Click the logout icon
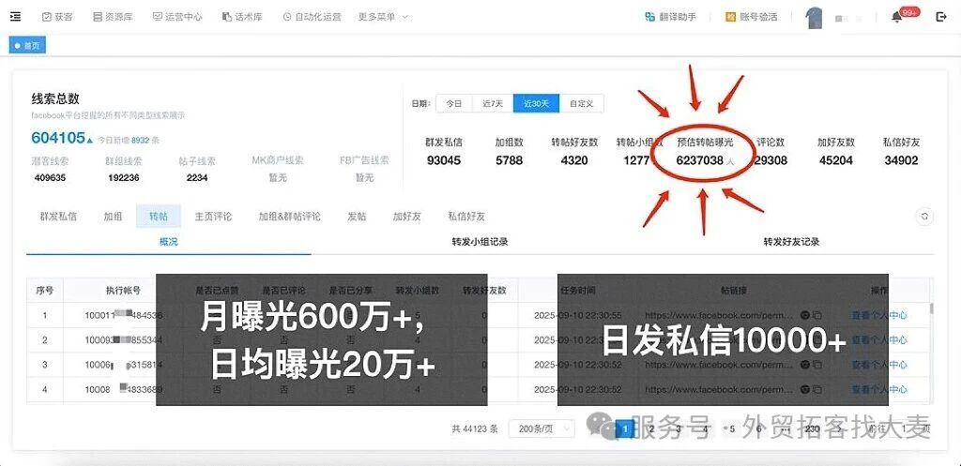 point(941,17)
